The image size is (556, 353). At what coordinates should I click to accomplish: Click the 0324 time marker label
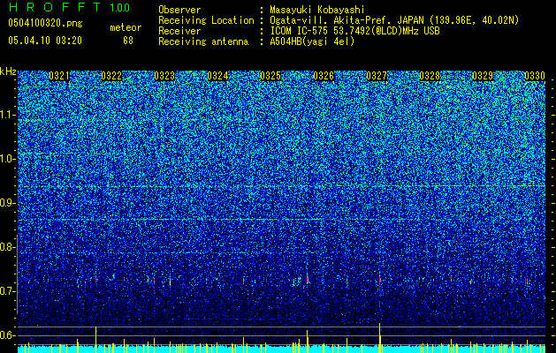[x=217, y=76]
